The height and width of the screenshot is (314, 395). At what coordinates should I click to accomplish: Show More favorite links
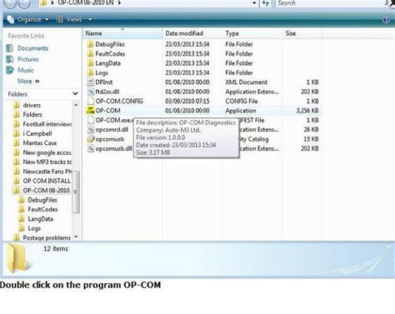tap(28, 82)
